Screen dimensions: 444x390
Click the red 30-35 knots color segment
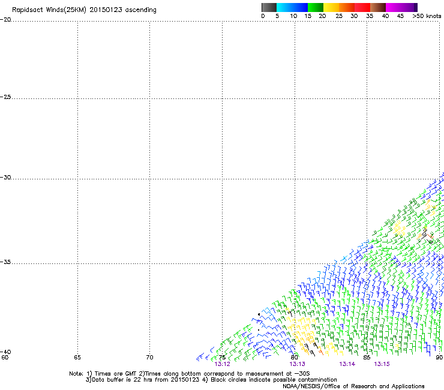pyautogui.click(x=362, y=7)
